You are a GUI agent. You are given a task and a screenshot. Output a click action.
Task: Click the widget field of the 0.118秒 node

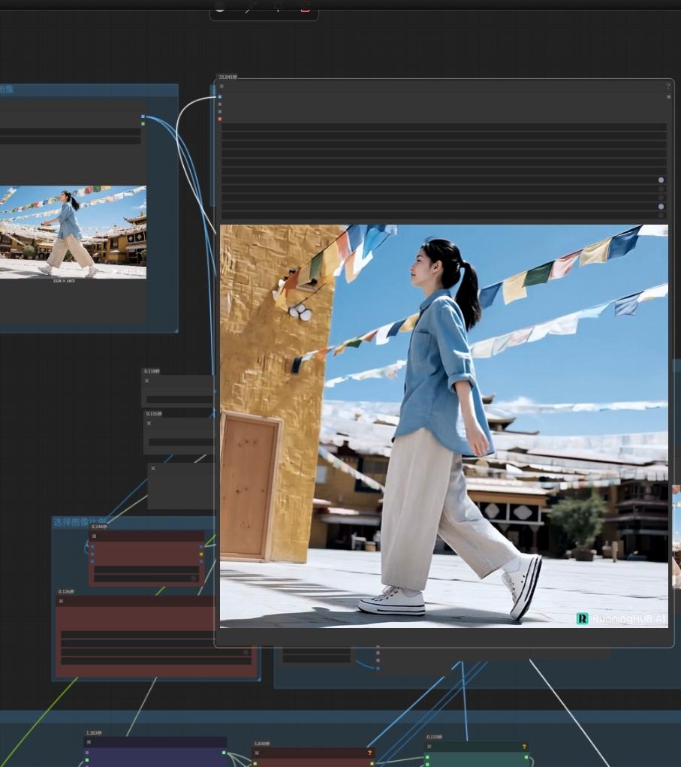179,400
